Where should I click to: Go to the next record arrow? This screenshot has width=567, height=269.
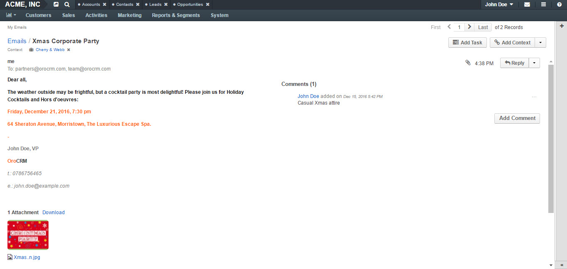[x=469, y=27]
